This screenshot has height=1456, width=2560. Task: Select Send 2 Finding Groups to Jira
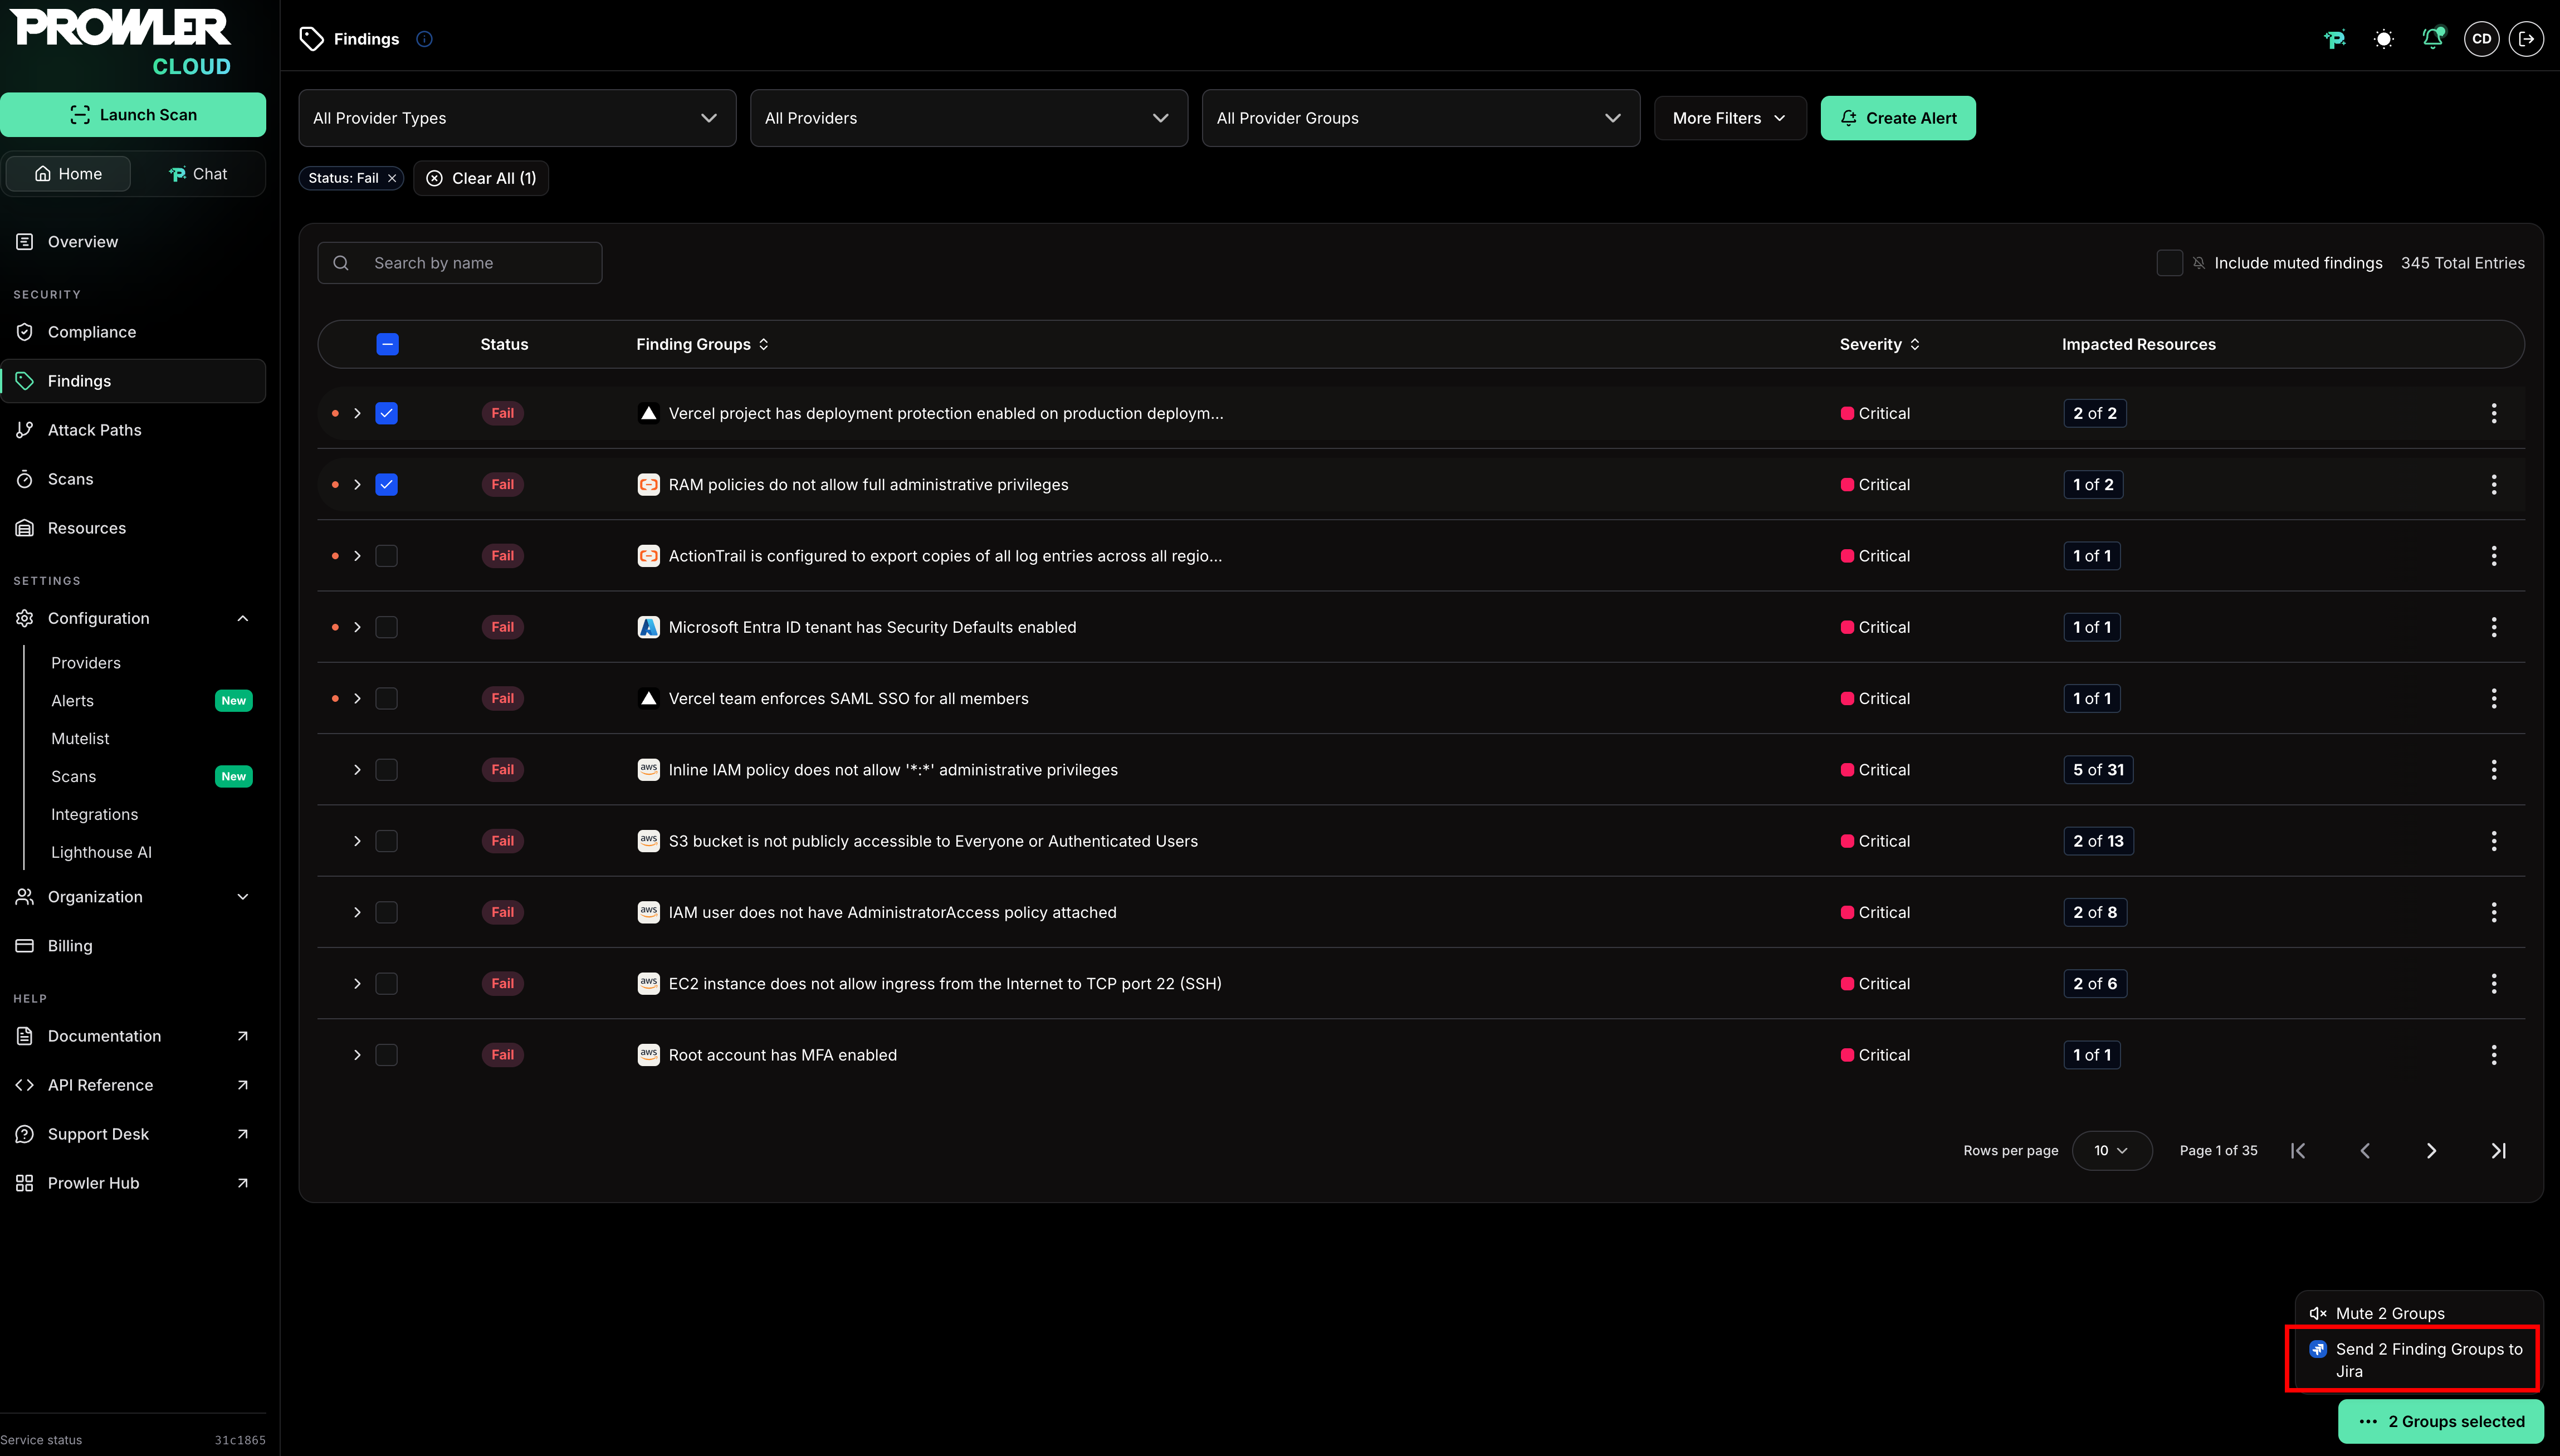tap(2418, 1360)
